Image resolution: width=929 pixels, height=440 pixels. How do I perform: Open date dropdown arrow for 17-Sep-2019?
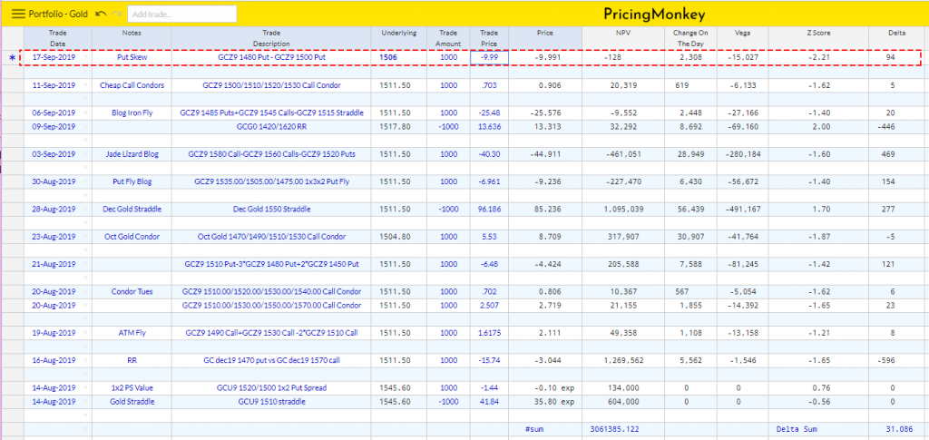pyautogui.click(x=86, y=58)
